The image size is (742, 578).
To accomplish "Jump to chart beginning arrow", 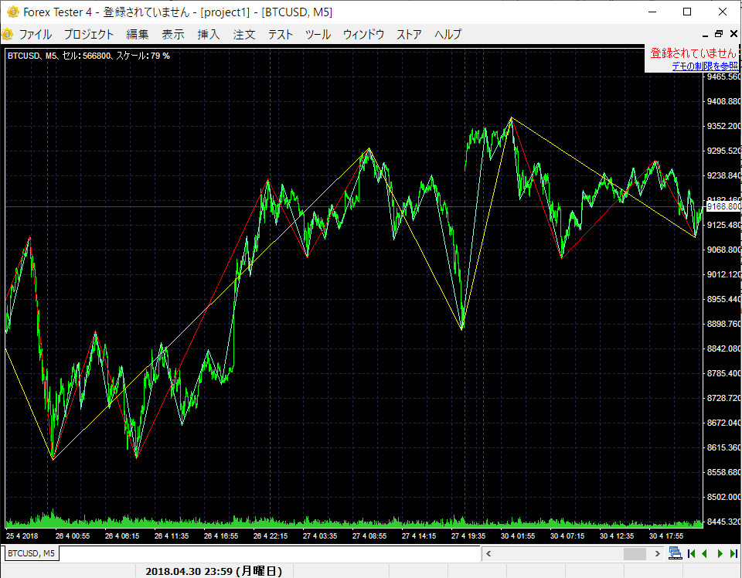I will 691,553.
